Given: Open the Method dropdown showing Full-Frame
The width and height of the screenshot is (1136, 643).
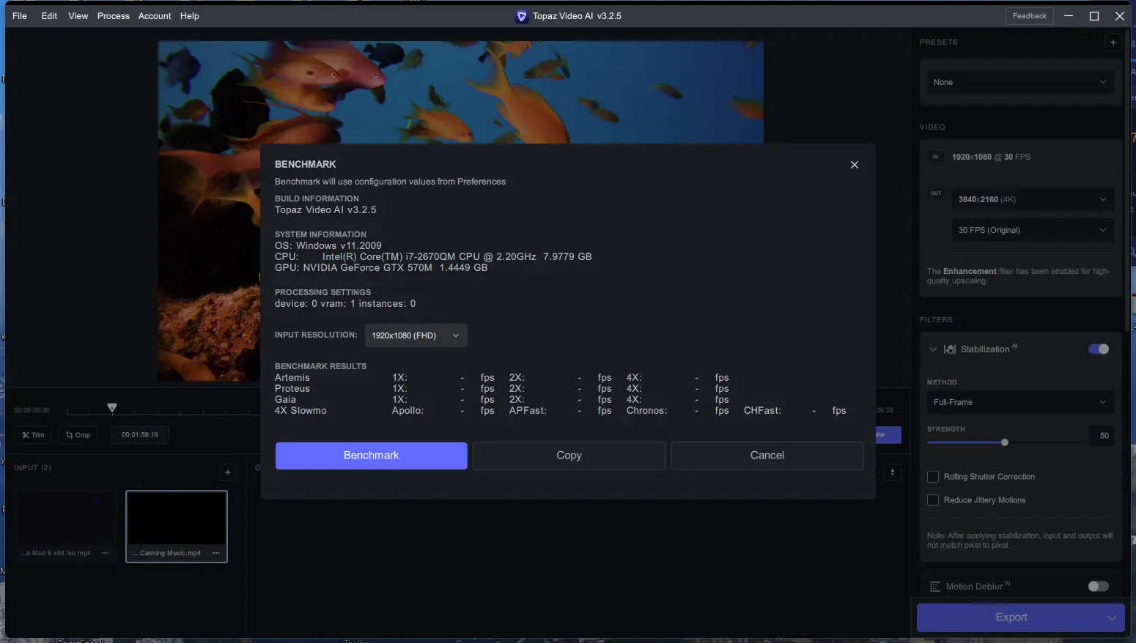Looking at the screenshot, I should point(1020,402).
